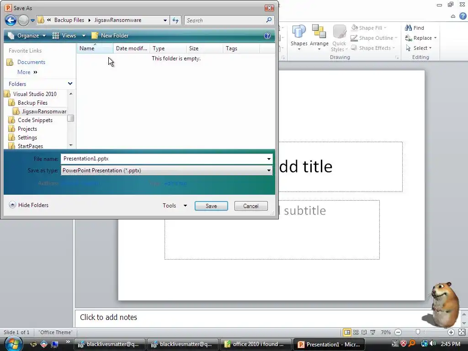This screenshot has width=468, height=351.
Task: Switch to Normal view
Action: coord(347,332)
